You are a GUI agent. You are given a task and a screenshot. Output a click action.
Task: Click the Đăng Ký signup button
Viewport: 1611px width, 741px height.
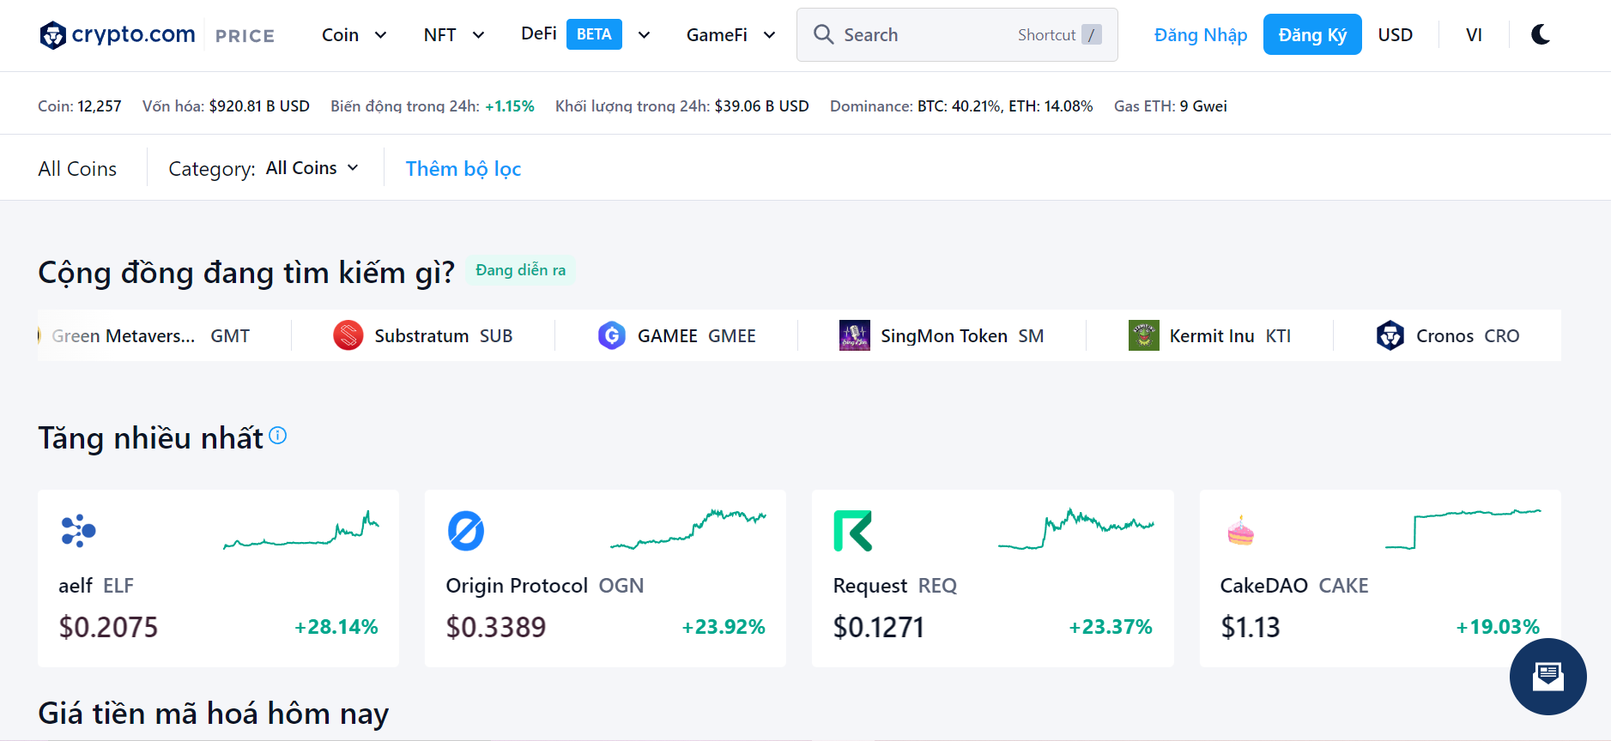[x=1312, y=34]
